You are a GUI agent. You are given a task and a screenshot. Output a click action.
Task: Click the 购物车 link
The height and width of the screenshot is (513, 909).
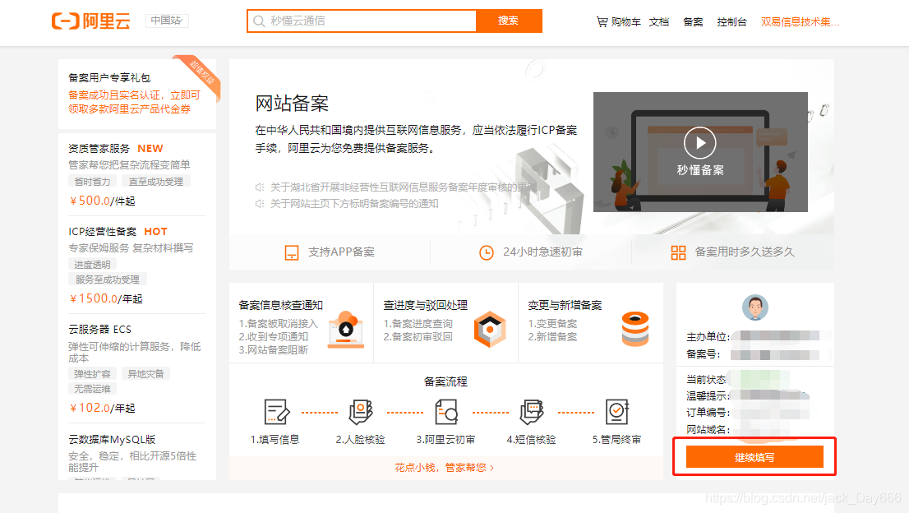click(625, 22)
